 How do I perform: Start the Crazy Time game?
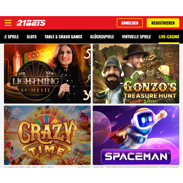(47, 135)
